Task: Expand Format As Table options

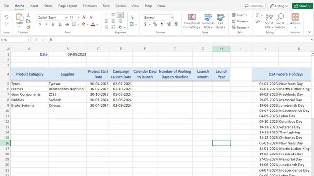Action: tap(208, 21)
